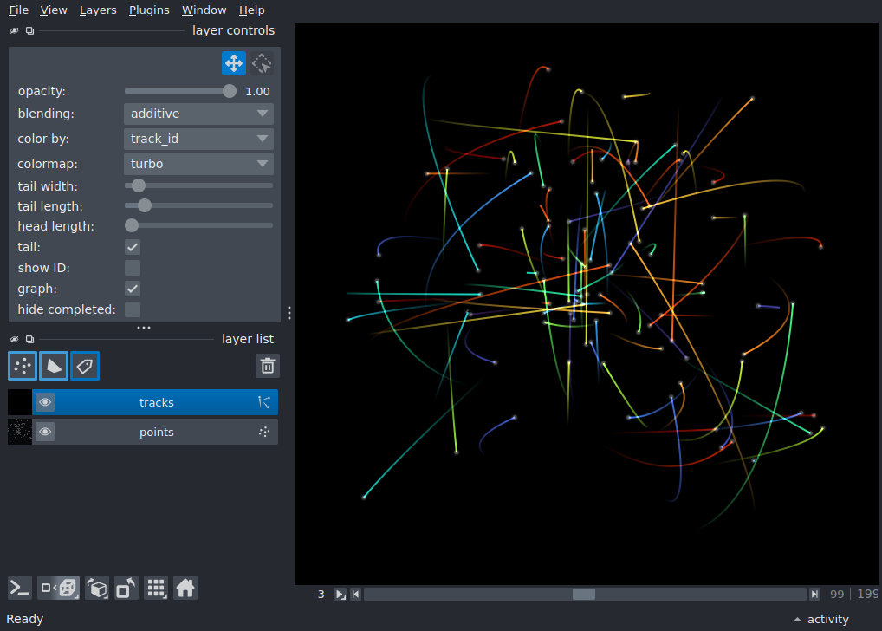This screenshot has height=631, width=882.
Task: Float the layer list dock panel
Action: tap(29, 339)
